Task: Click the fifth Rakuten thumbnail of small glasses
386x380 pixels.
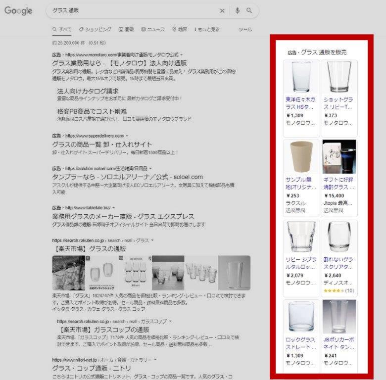Action: click(201, 273)
